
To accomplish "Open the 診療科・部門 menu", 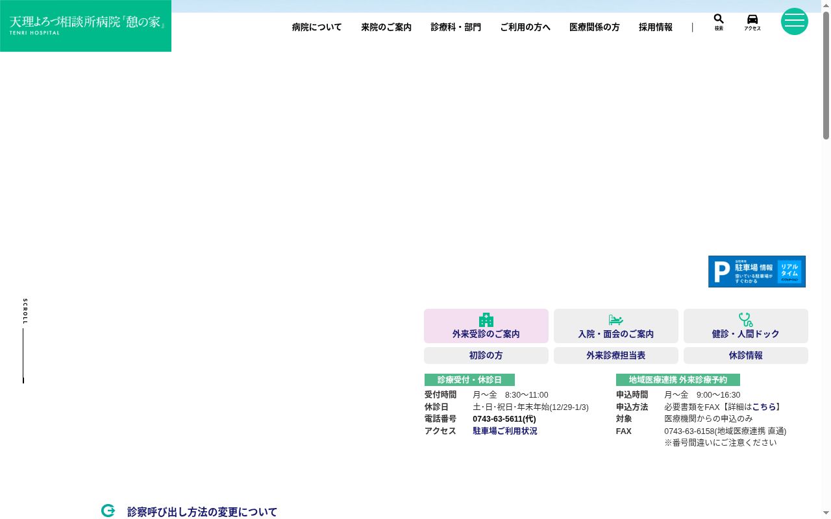I will (456, 27).
